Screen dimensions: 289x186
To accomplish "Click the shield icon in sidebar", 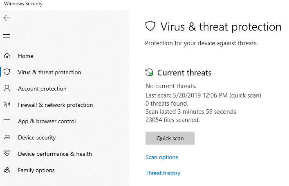I will pyautogui.click(x=7, y=72).
